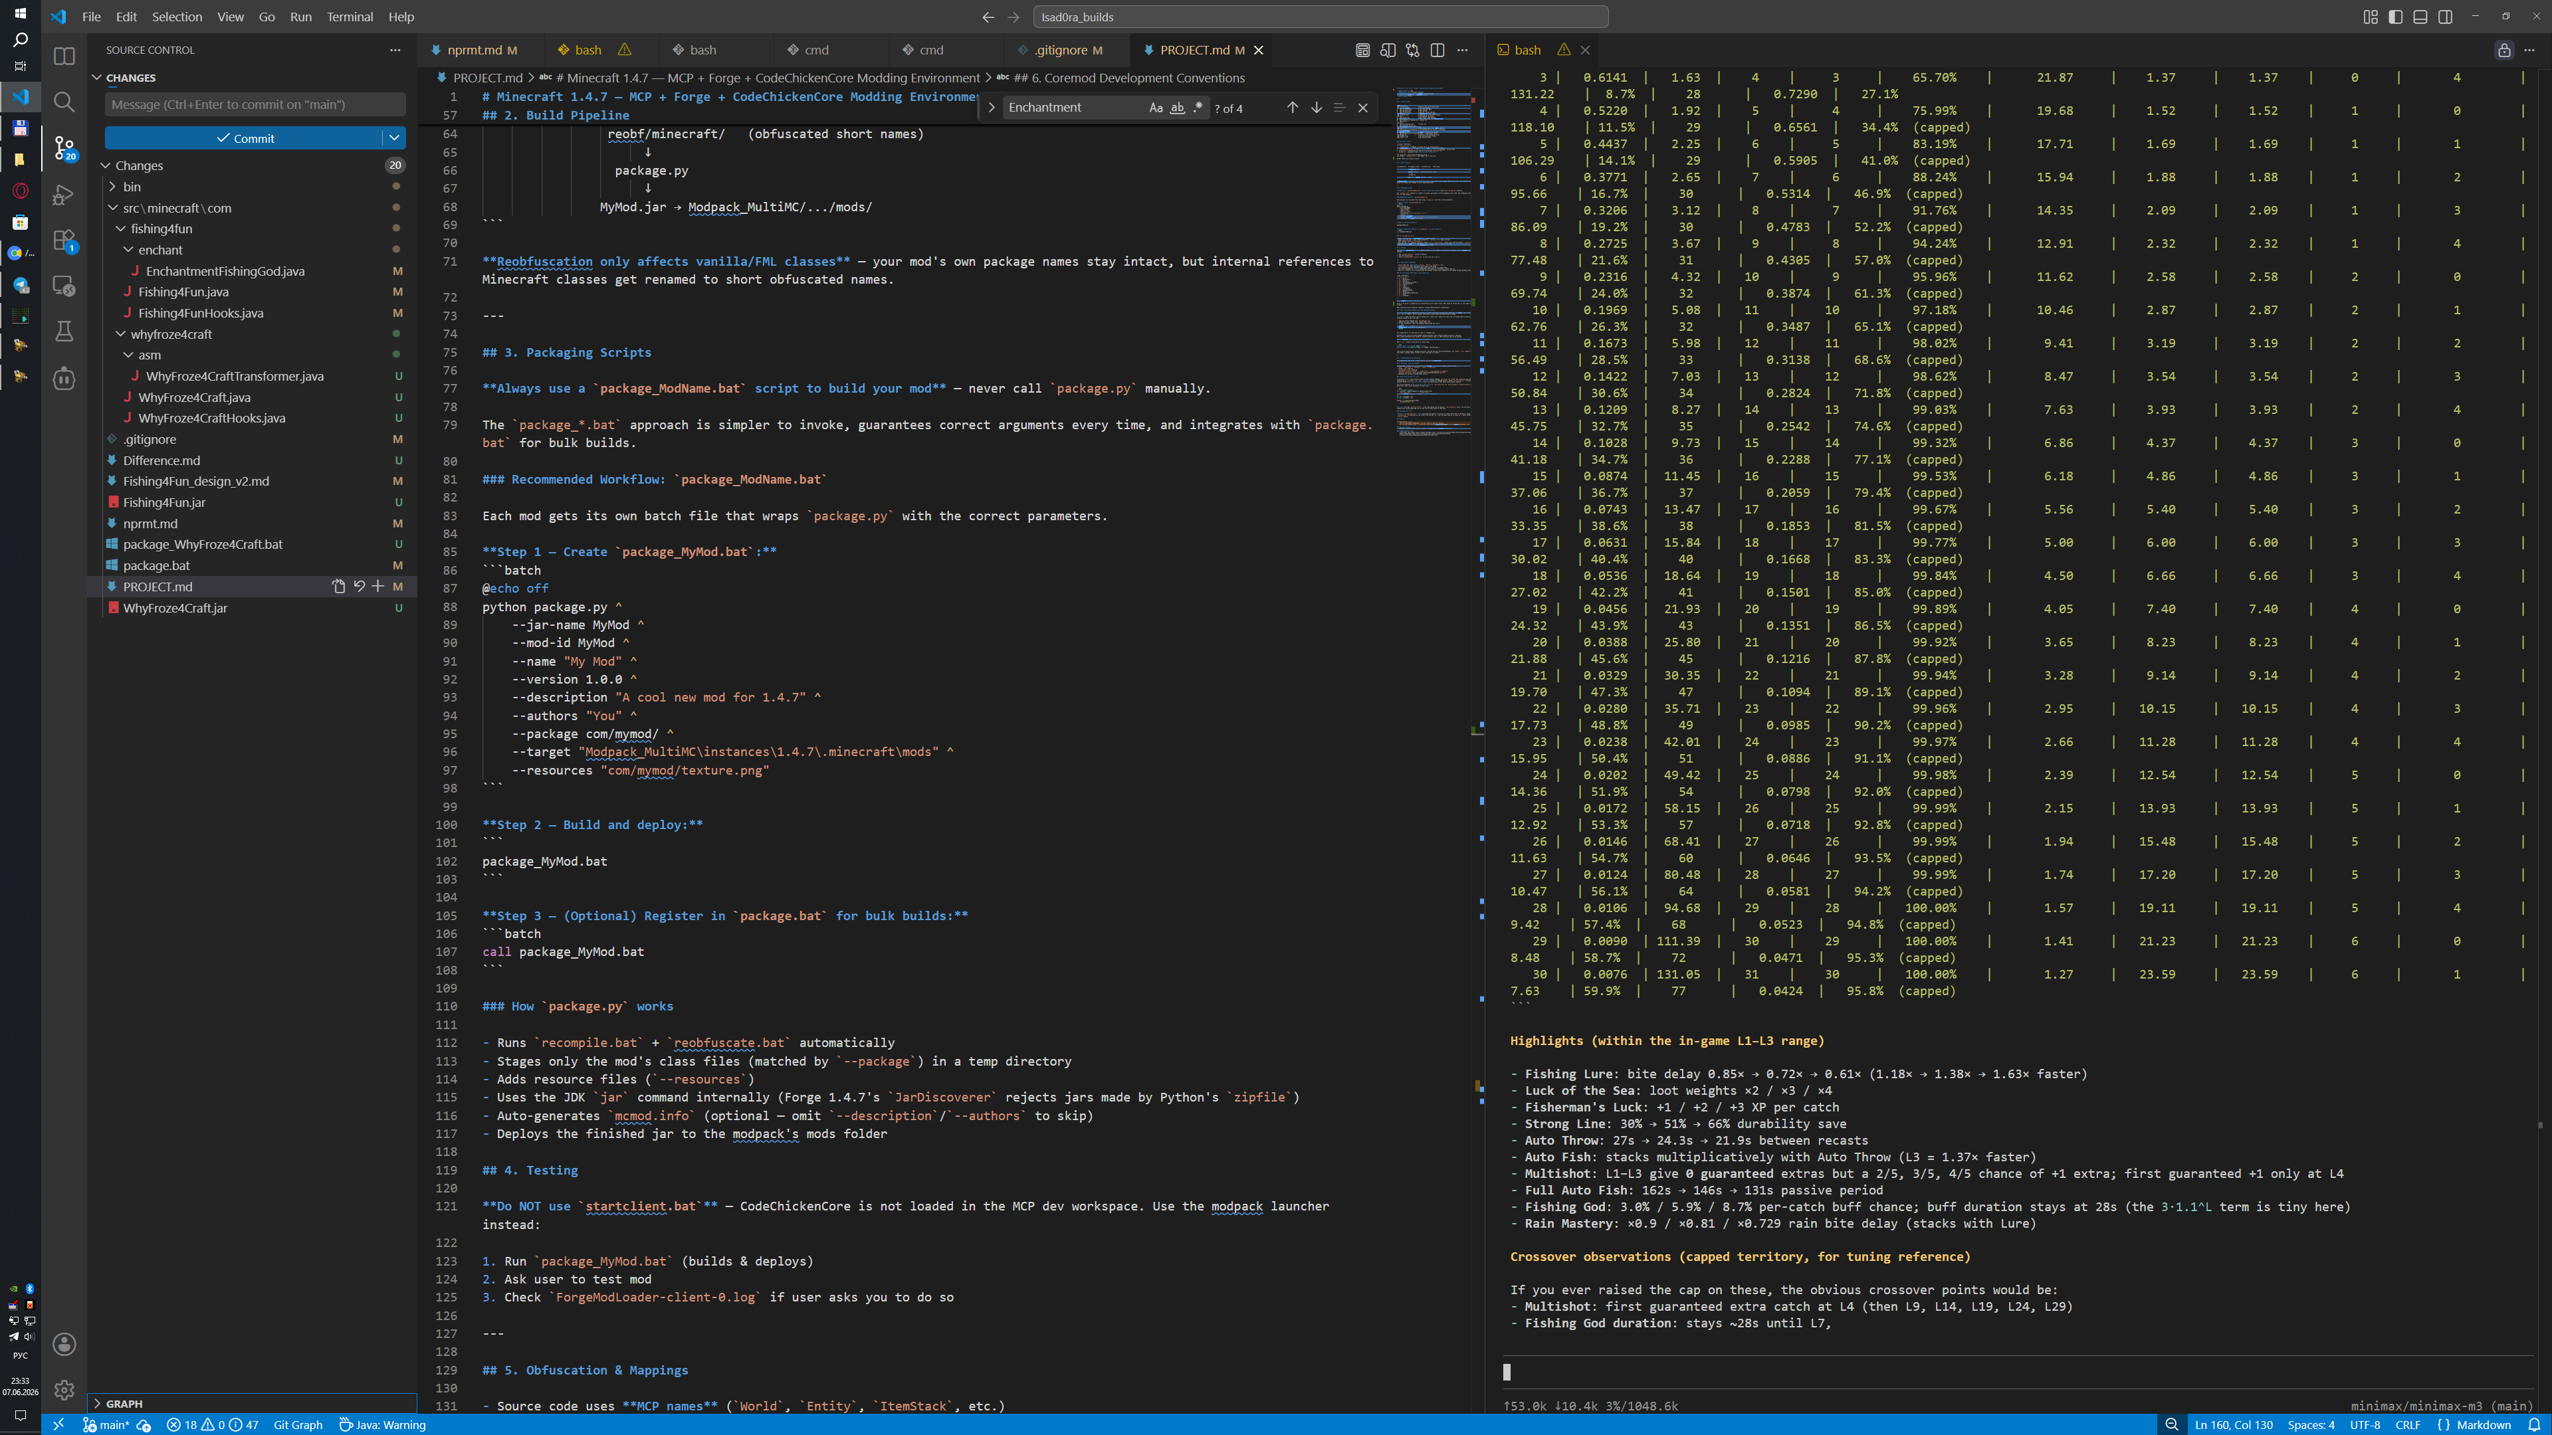Viewport: 2552px width, 1435px height.
Task: Expand the GRAPH section
Action: coord(251,1403)
